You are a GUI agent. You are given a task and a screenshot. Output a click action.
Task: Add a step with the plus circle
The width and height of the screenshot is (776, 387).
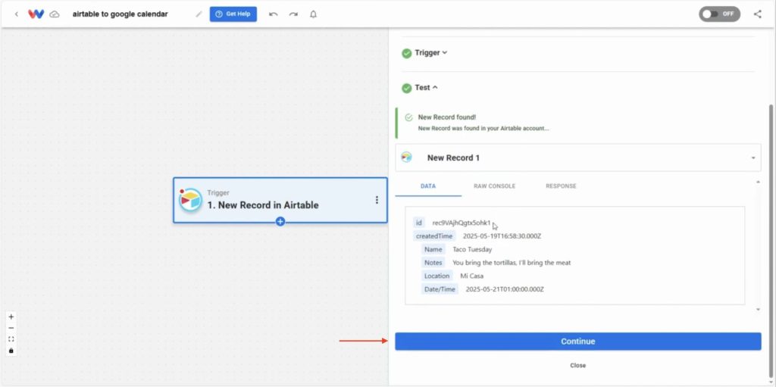click(x=280, y=221)
